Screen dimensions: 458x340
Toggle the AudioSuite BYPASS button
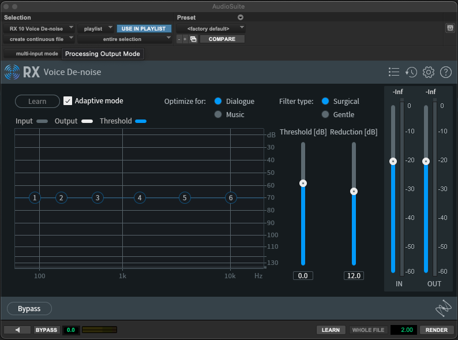click(46, 330)
